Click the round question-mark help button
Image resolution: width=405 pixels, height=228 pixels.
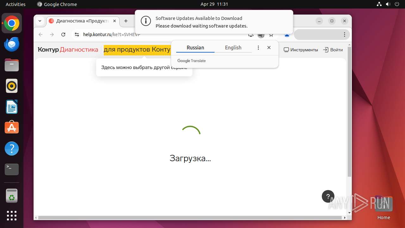point(328,196)
